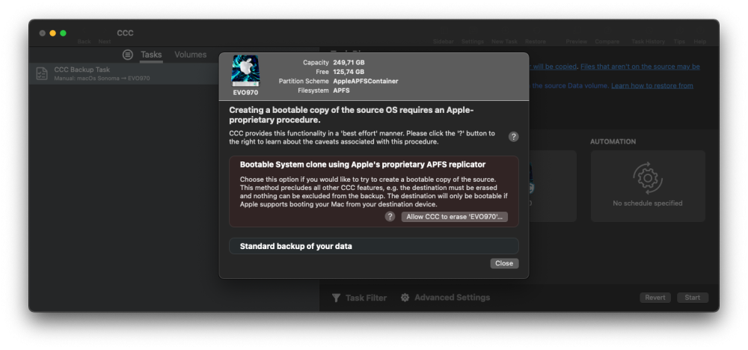748x350 pixels.
Task: Click the EVO970 drive icon in the dialog
Action: [245, 70]
